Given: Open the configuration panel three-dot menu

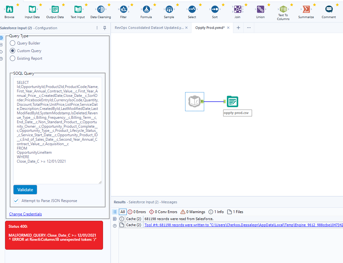Looking at the screenshot, I should (97, 28).
